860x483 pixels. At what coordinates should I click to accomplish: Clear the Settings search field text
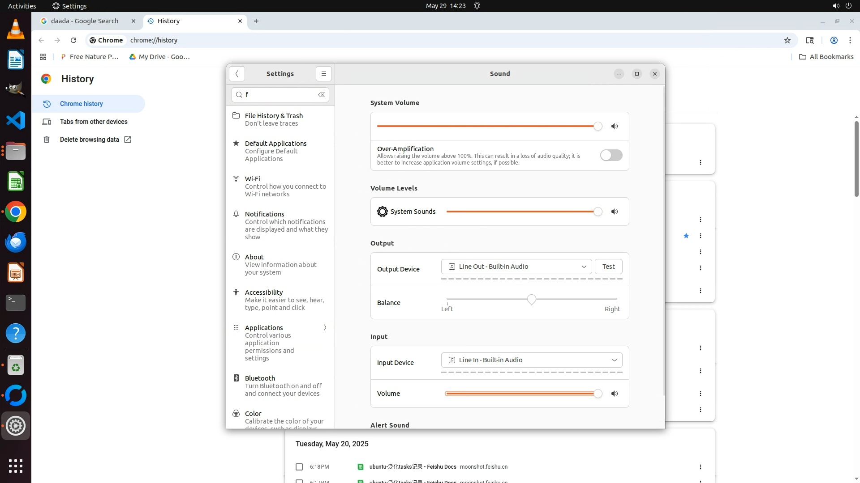coord(322,95)
